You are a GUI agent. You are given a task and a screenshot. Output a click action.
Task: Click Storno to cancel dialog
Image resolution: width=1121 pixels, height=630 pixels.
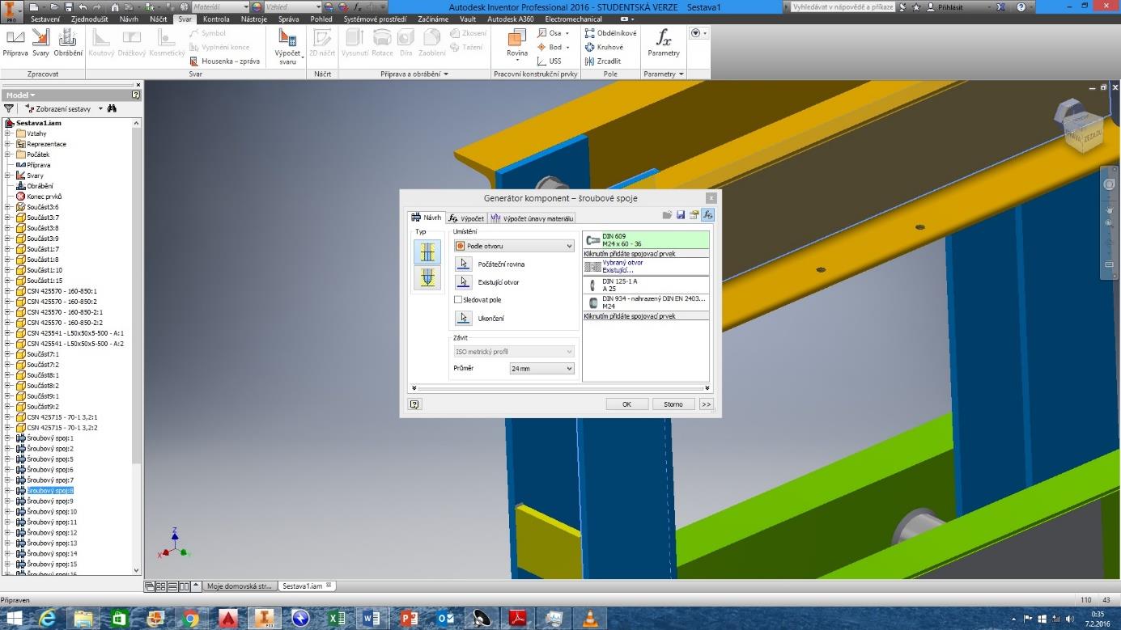(x=673, y=404)
